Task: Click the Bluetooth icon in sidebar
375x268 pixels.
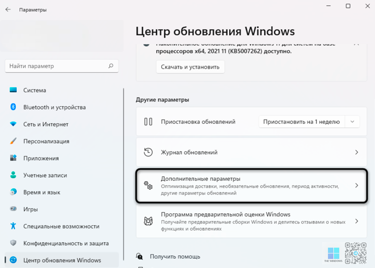Action: pyautogui.click(x=13, y=107)
